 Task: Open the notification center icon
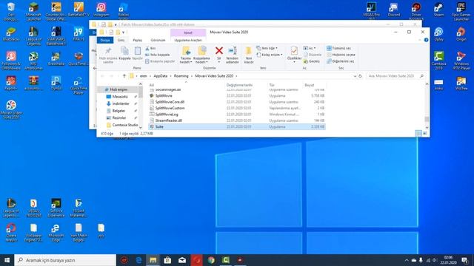[x=464, y=260]
